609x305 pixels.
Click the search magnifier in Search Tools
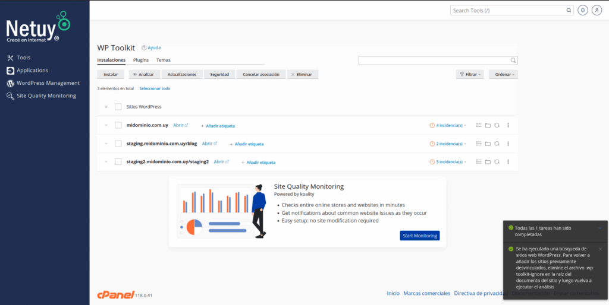point(568,11)
